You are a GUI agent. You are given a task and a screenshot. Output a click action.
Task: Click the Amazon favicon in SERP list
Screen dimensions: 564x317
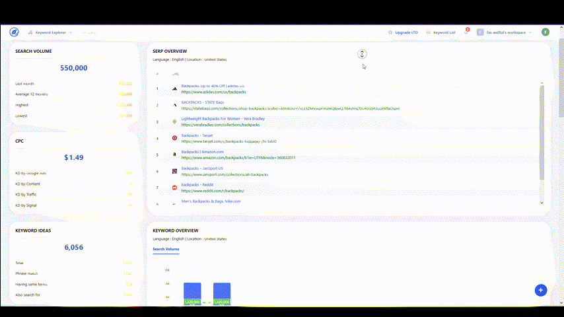(174, 155)
